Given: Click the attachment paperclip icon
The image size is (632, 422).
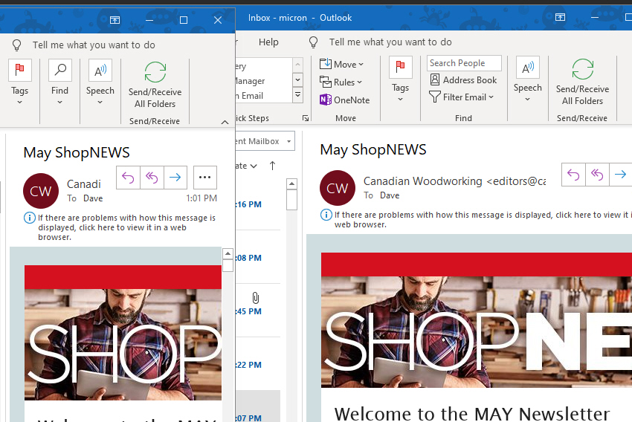Looking at the screenshot, I should point(256,298).
